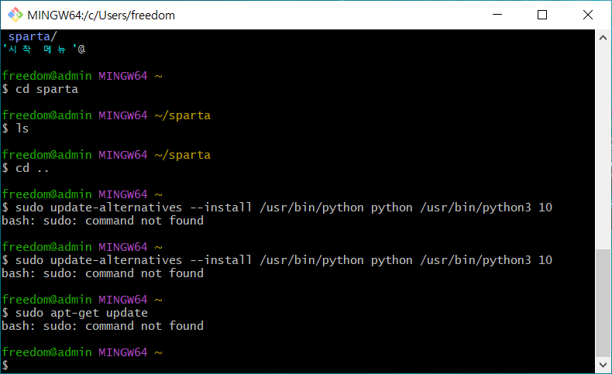612x374 pixels.
Task: Click the first yellow ~/sparta path in prompt
Action: (x=183, y=115)
